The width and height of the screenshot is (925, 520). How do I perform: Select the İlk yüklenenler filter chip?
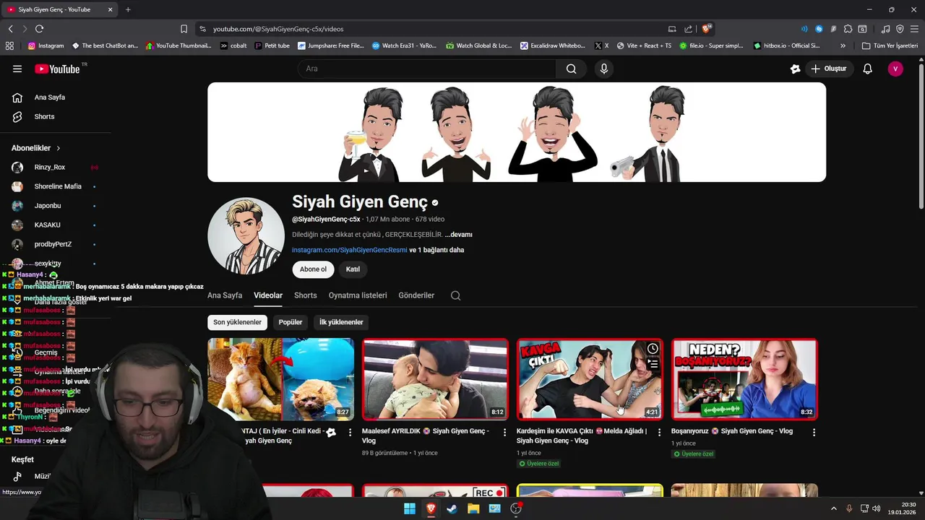(x=341, y=322)
